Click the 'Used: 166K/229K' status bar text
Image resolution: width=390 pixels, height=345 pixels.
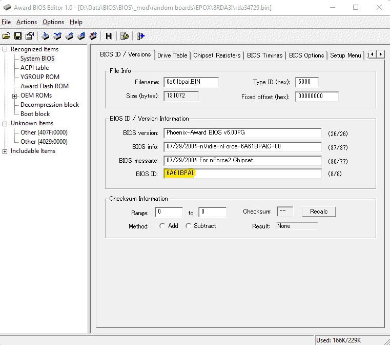pyautogui.click(x=338, y=340)
